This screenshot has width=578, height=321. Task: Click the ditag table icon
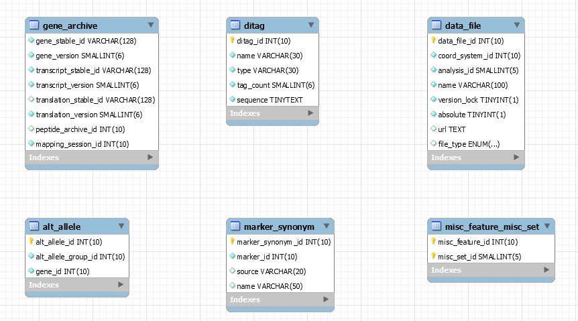click(x=235, y=25)
